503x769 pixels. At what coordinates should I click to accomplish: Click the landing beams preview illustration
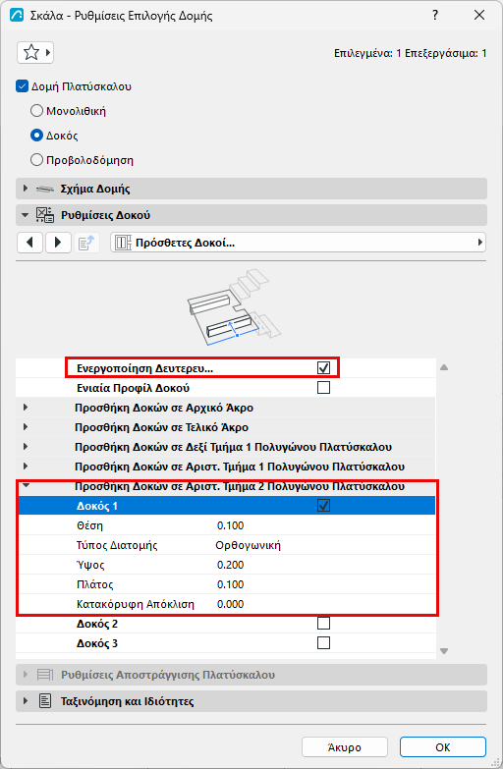click(234, 306)
